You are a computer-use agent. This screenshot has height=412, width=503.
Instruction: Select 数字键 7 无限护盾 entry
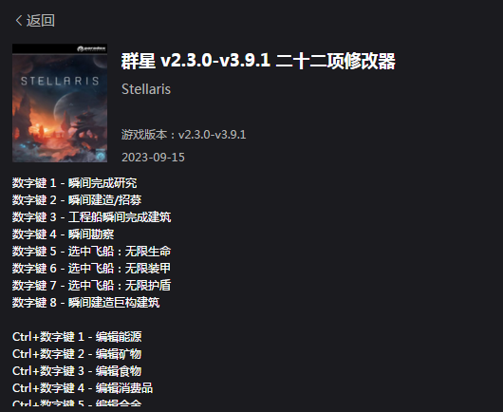point(91,285)
